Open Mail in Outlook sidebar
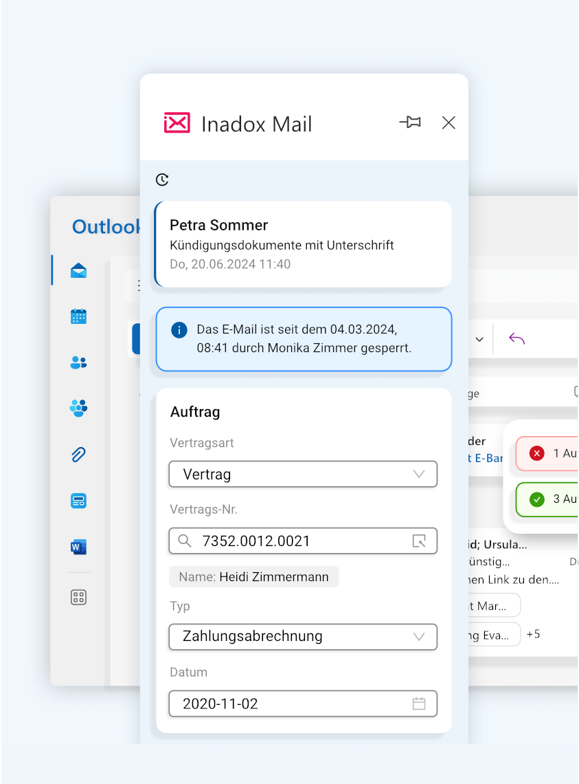The image size is (579, 784). [78, 270]
